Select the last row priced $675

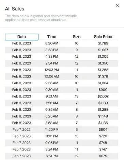tap(62, 156)
